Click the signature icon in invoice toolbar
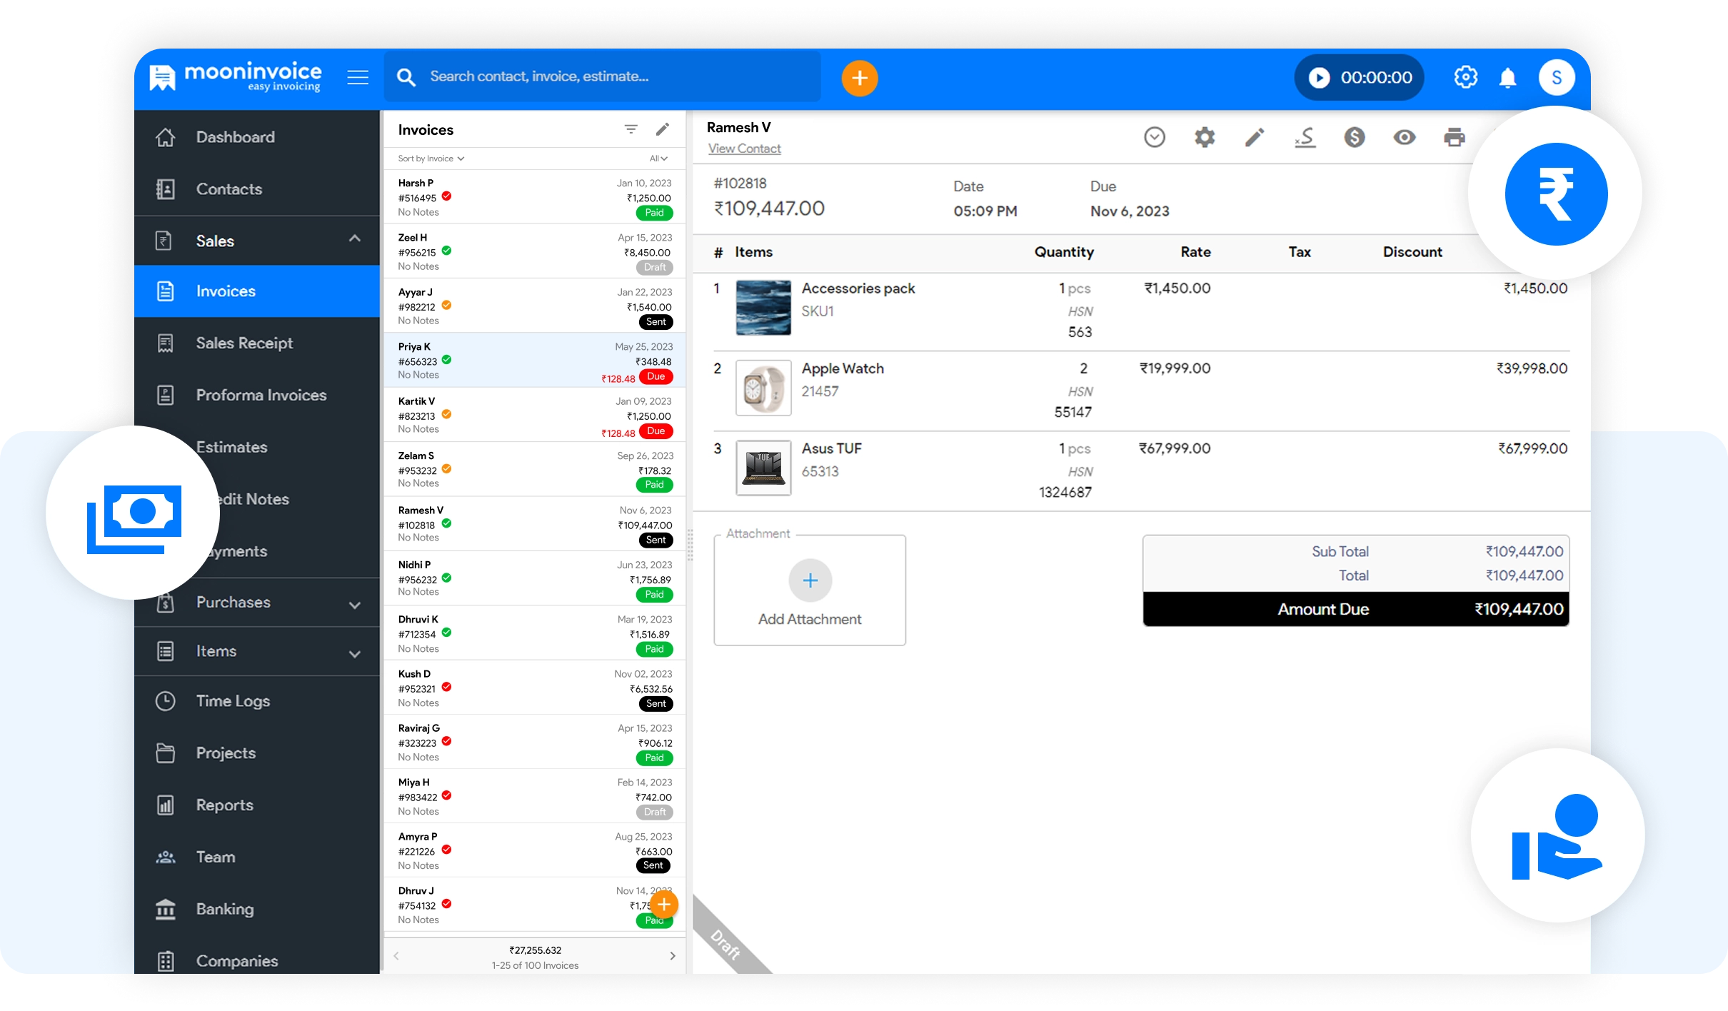 click(1305, 137)
